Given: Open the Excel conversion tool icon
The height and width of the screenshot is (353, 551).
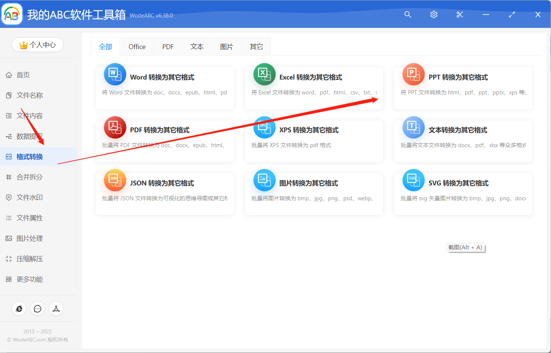Looking at the screenshot, I should click(x=264, y=74).
